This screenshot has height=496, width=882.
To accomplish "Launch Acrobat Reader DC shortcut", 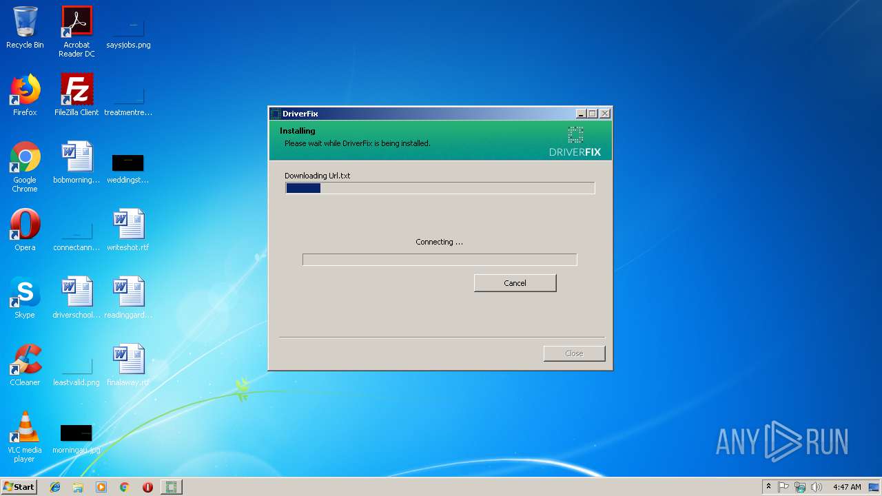I will [x=76, y=32].
